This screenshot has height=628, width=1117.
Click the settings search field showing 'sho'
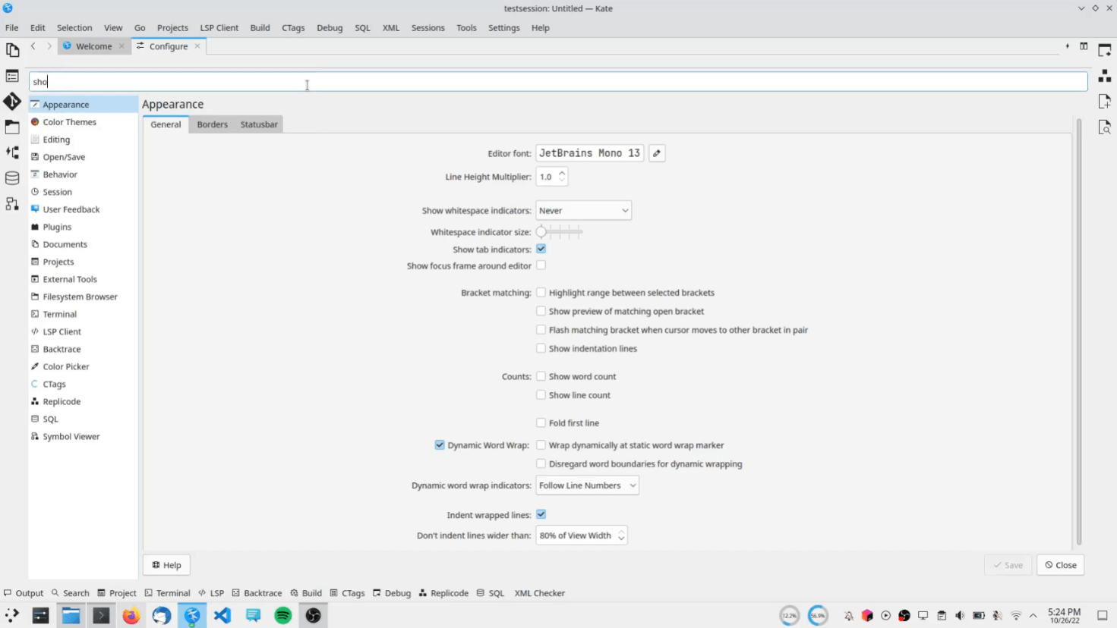(304, 81)
